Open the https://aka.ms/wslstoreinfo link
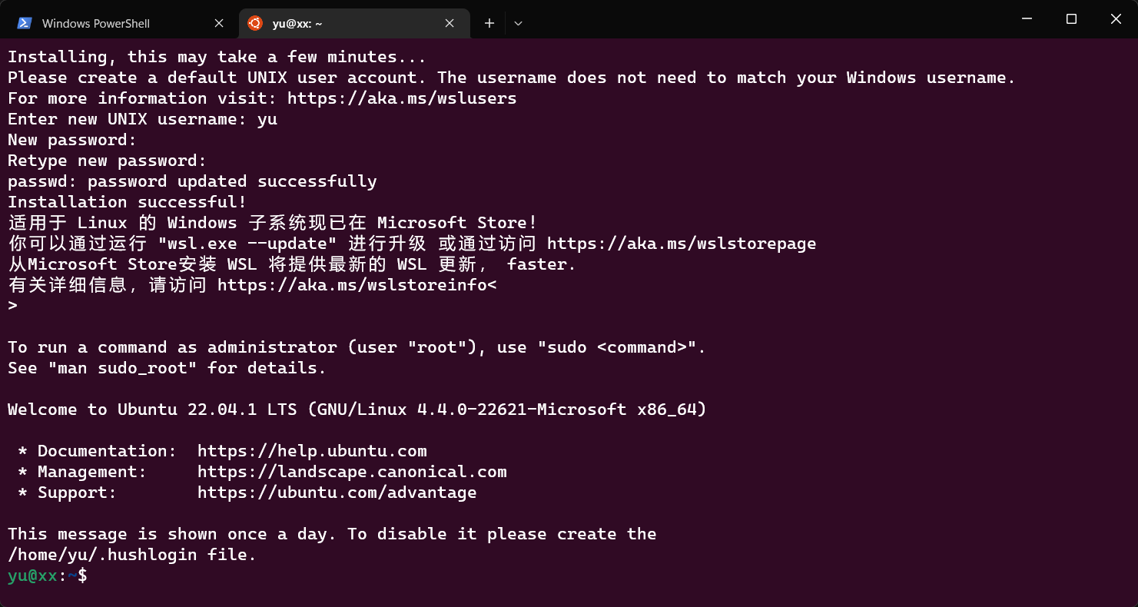 353,285
